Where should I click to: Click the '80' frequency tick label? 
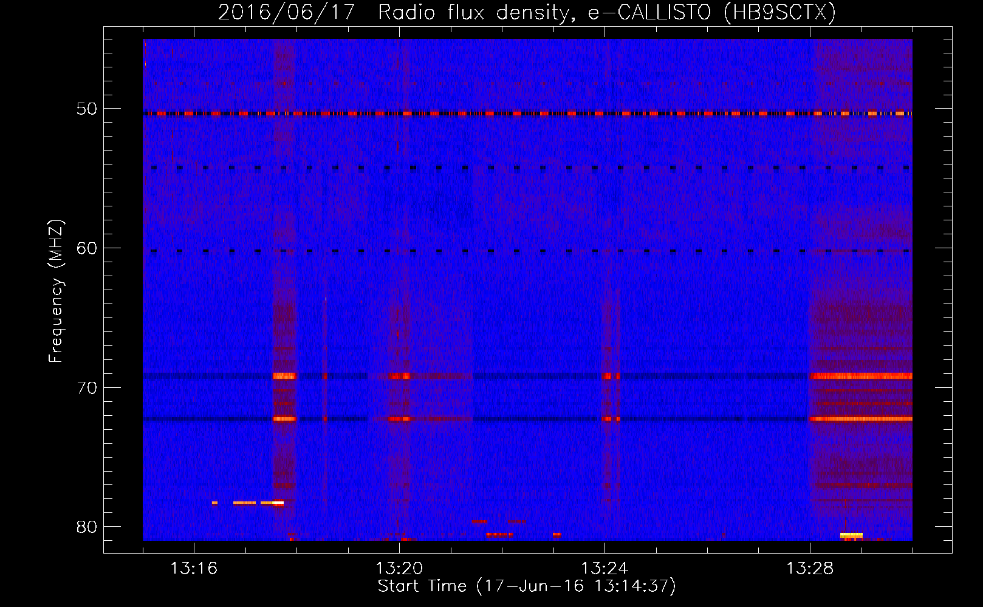coord(87,527)
